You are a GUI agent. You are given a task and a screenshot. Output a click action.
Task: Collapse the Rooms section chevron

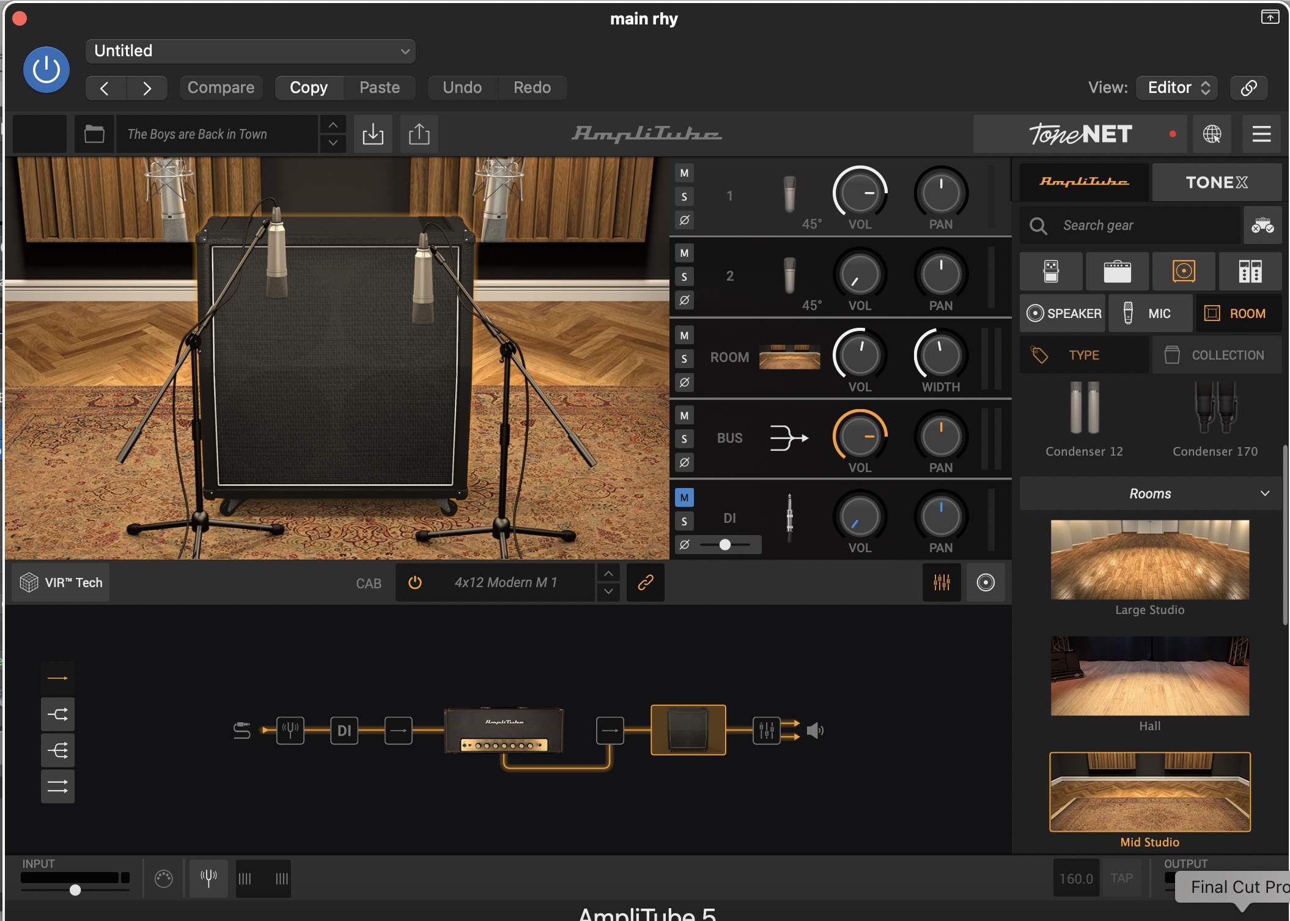(1265, 494)
